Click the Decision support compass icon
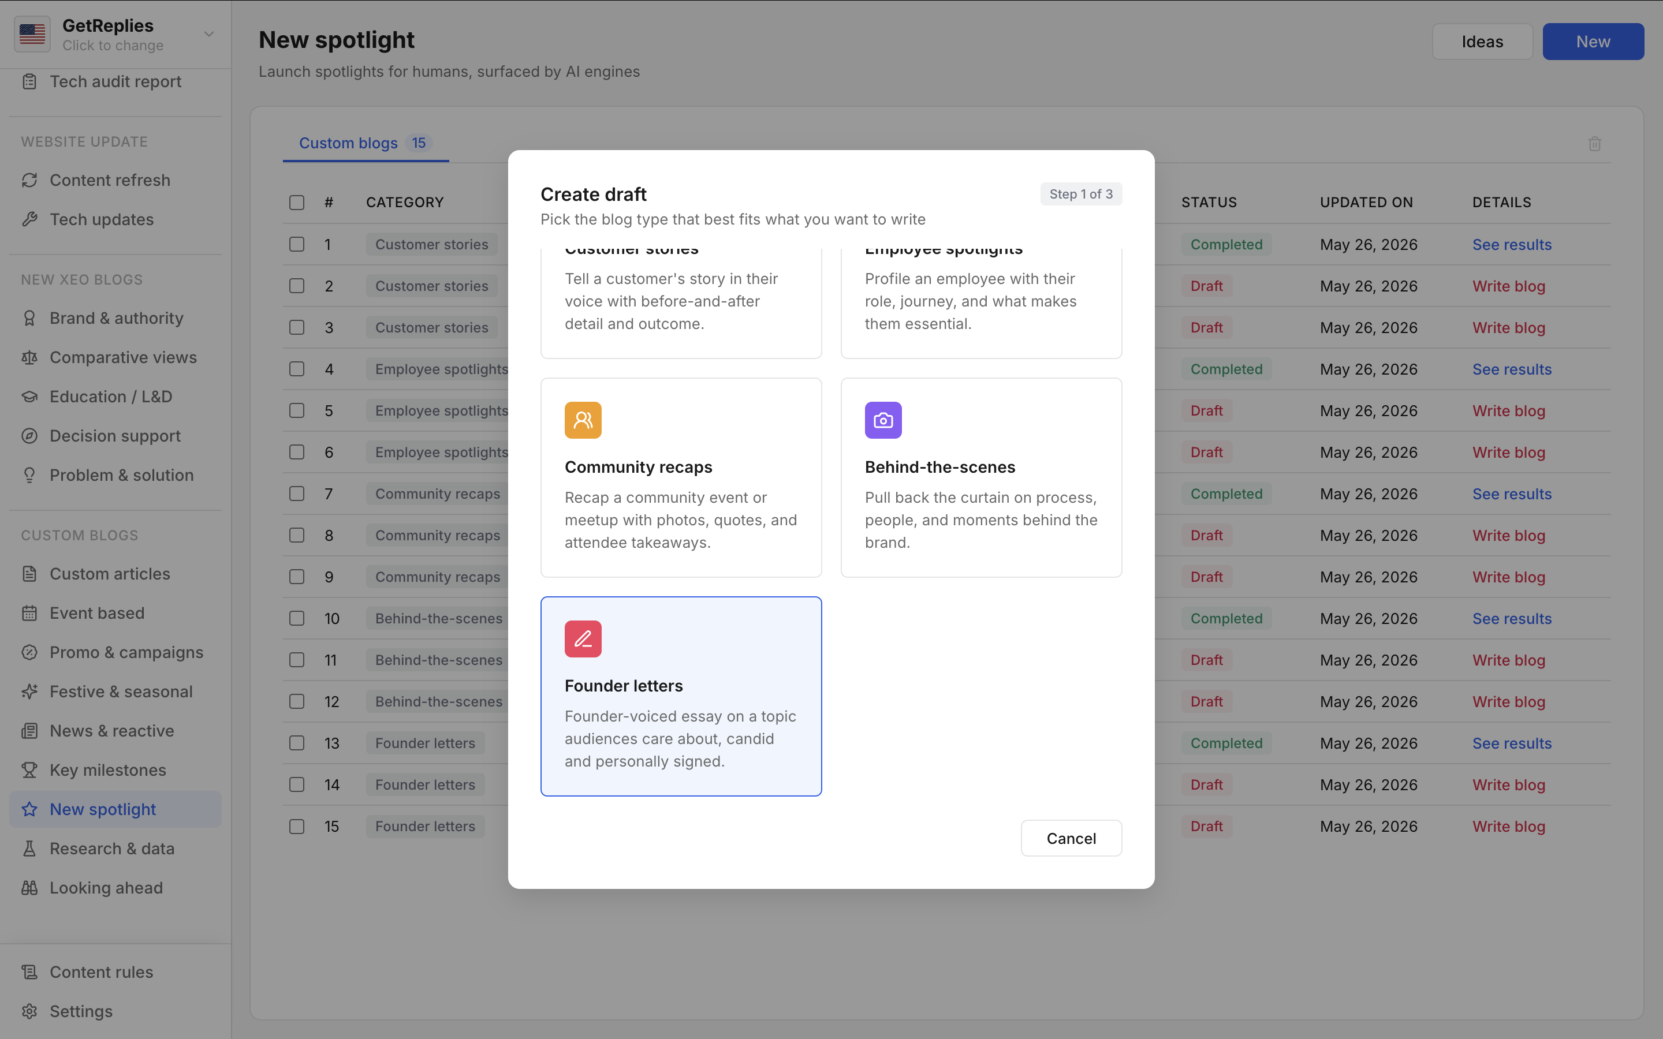 point(29,436)
